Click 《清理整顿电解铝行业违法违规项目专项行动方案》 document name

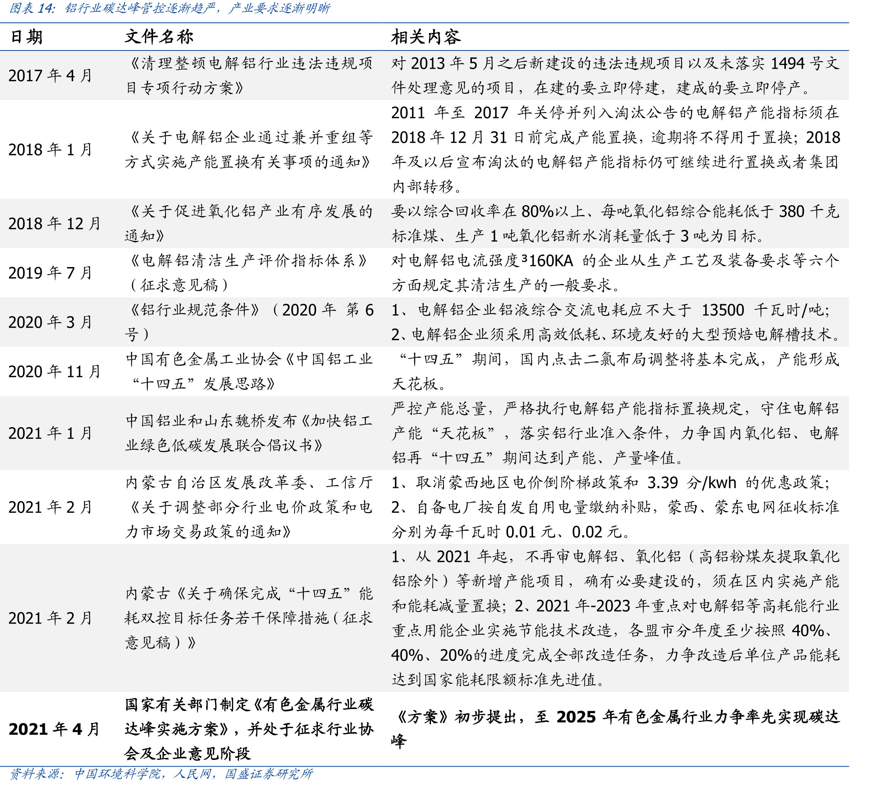click(249, 75)
